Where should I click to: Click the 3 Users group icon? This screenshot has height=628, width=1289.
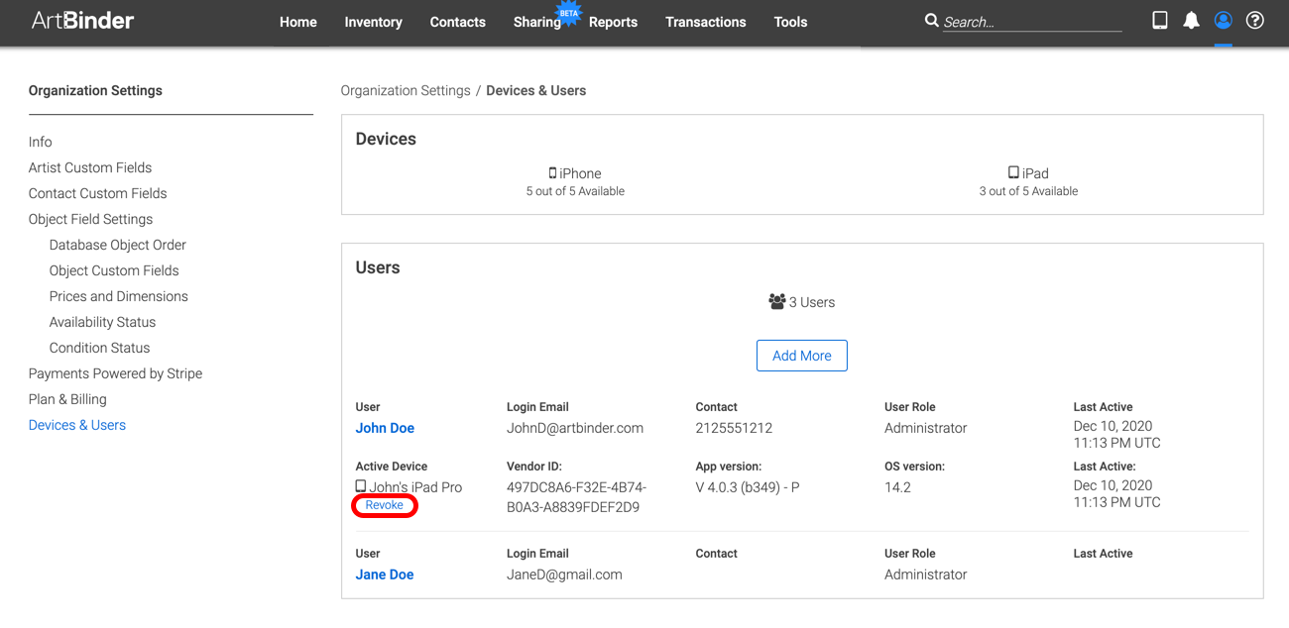(x=776, y=301)
